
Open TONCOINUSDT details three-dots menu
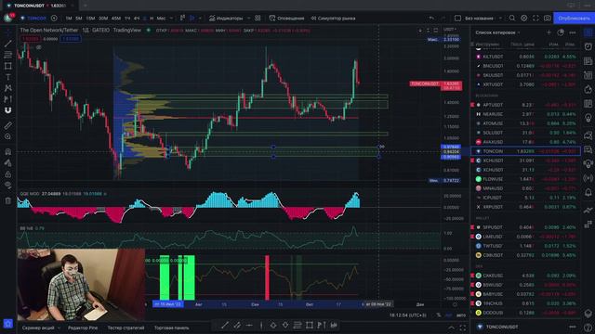573,327
